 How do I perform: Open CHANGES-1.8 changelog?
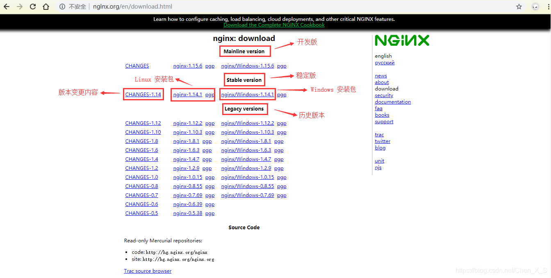click(141, 141)
